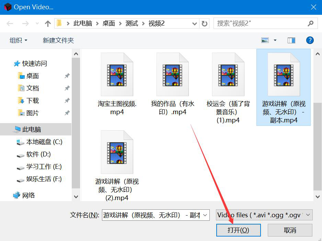Select the 淘宝主图视频.mp4 file icon
322x241 pixels.
117,75
